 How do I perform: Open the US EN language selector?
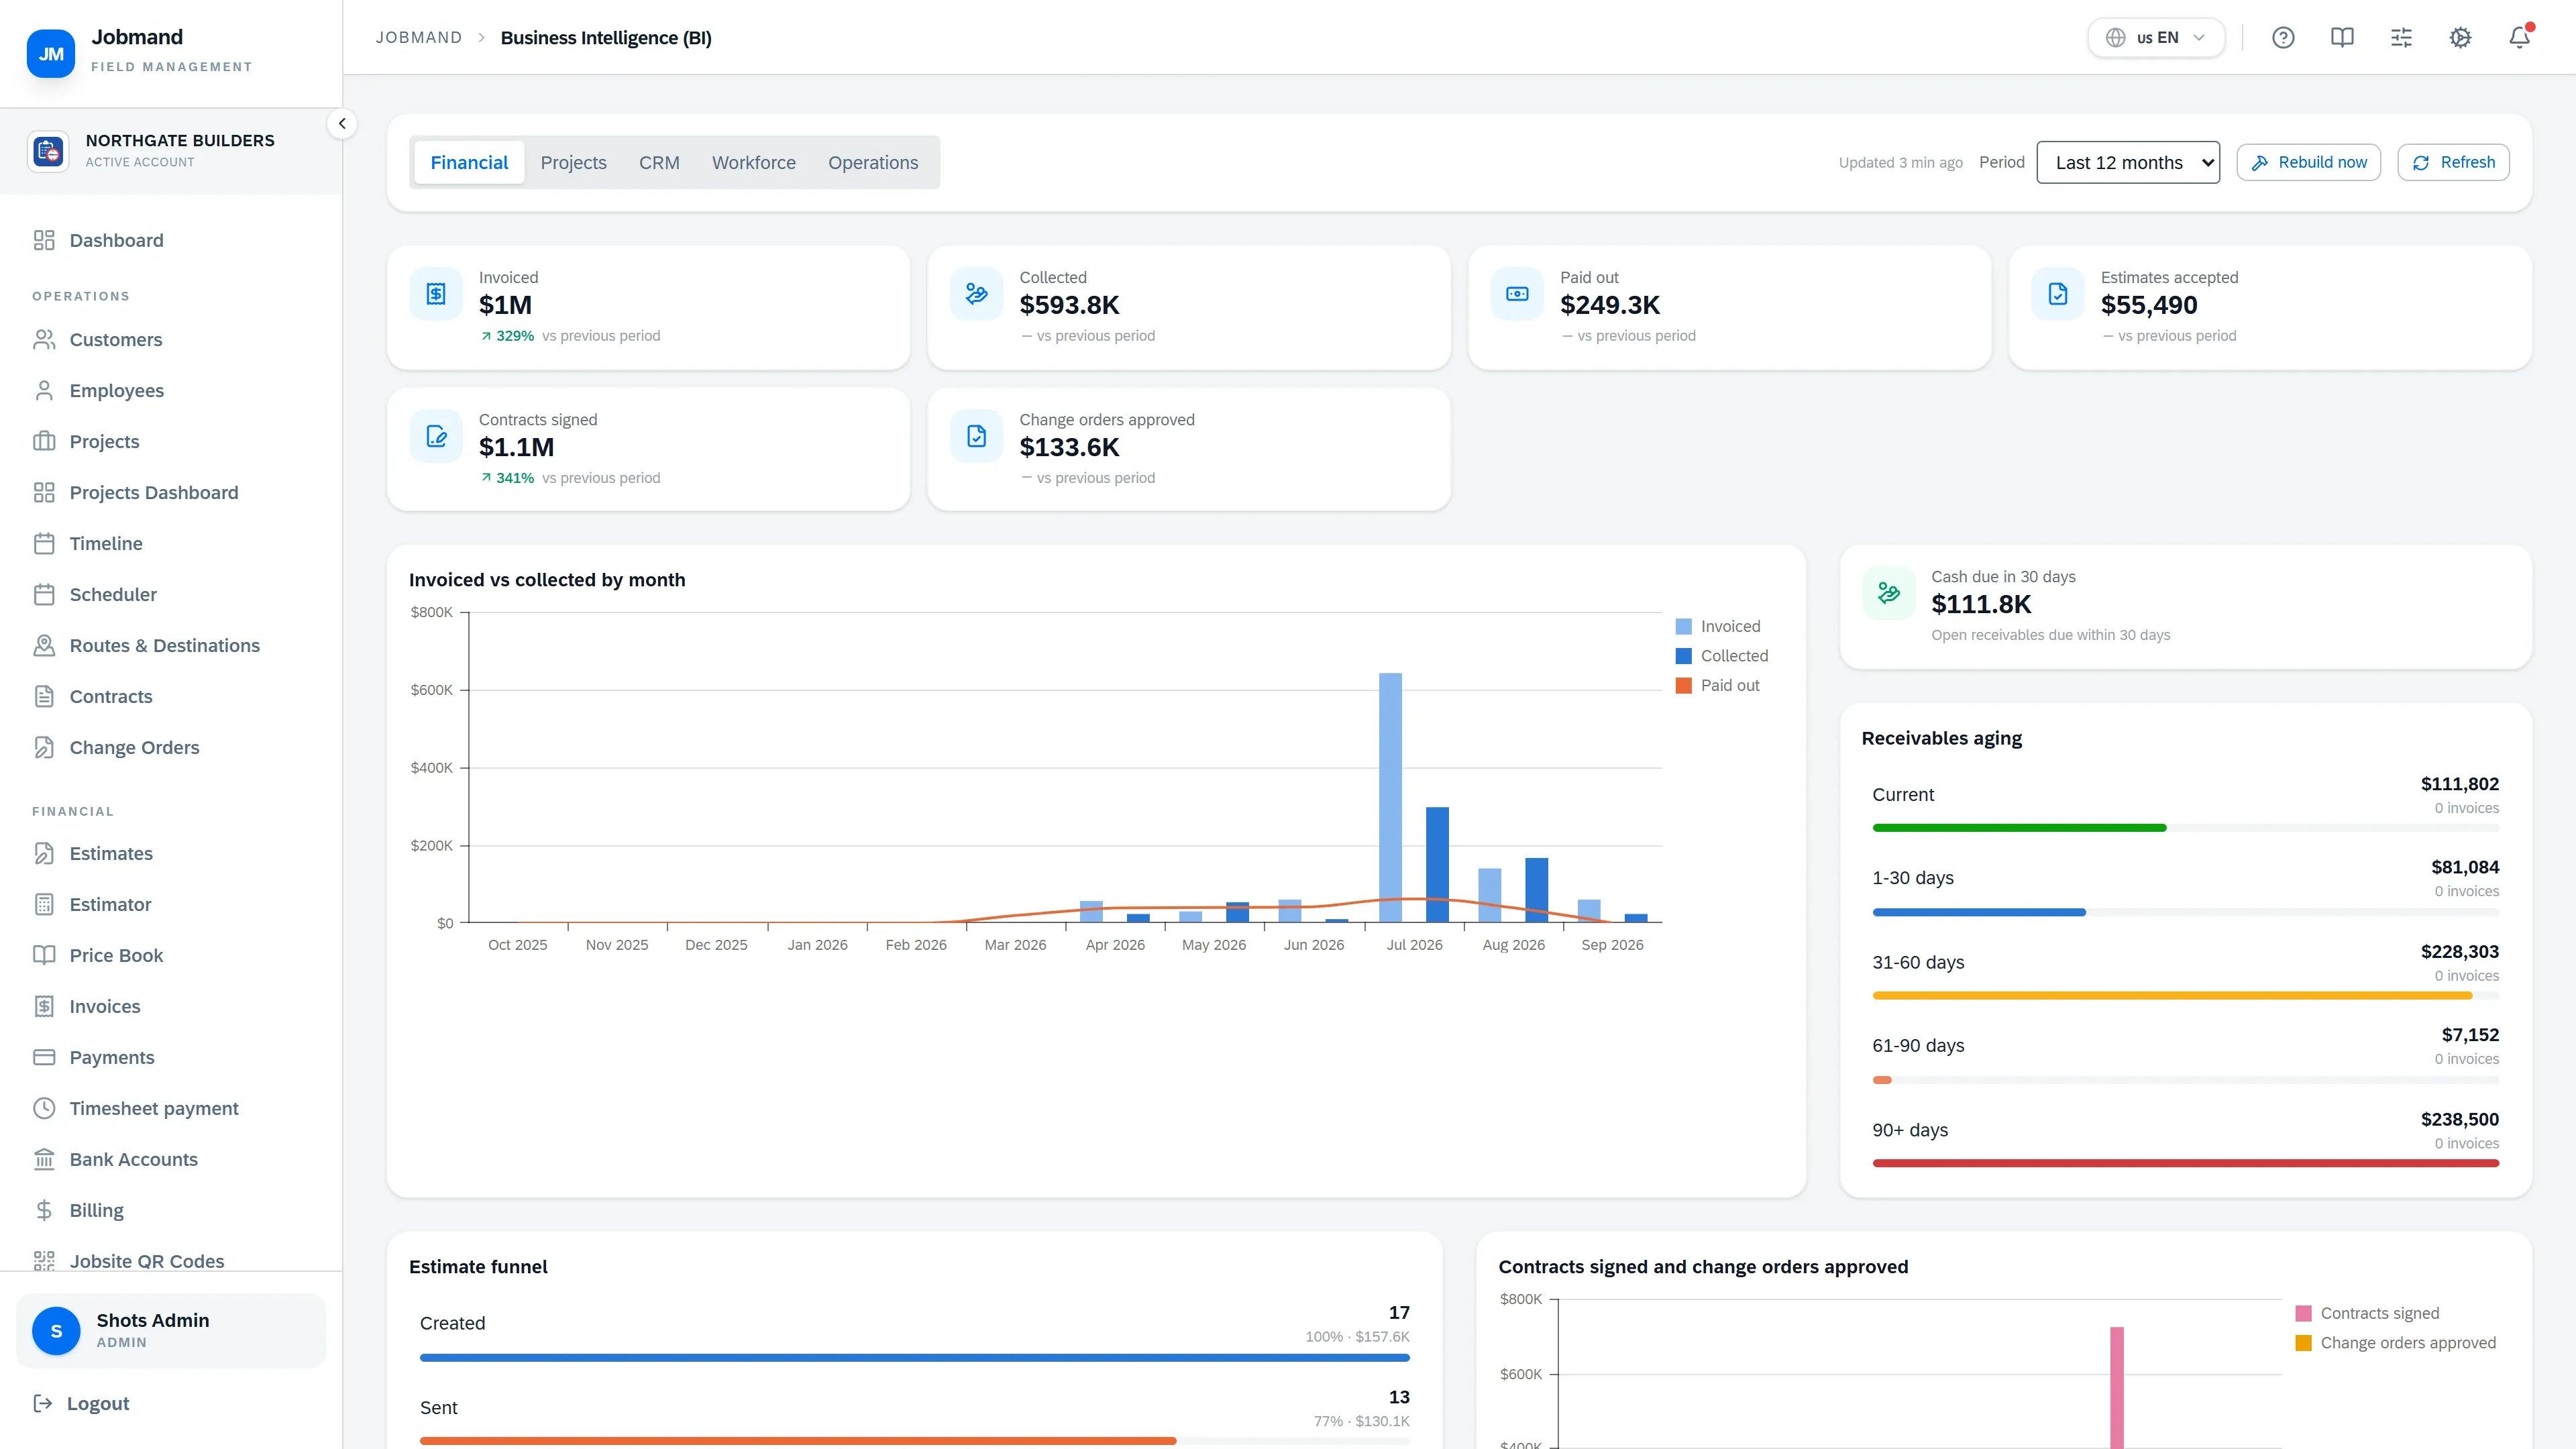(x=2156, y=38)
